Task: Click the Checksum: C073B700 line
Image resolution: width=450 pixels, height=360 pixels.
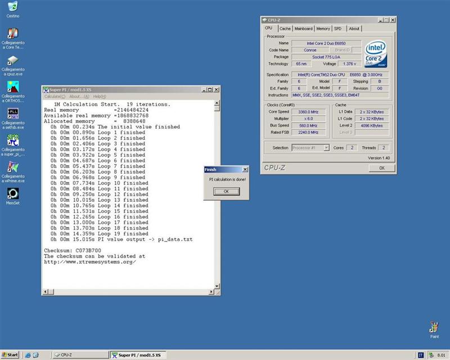Action: coord(73,250)
